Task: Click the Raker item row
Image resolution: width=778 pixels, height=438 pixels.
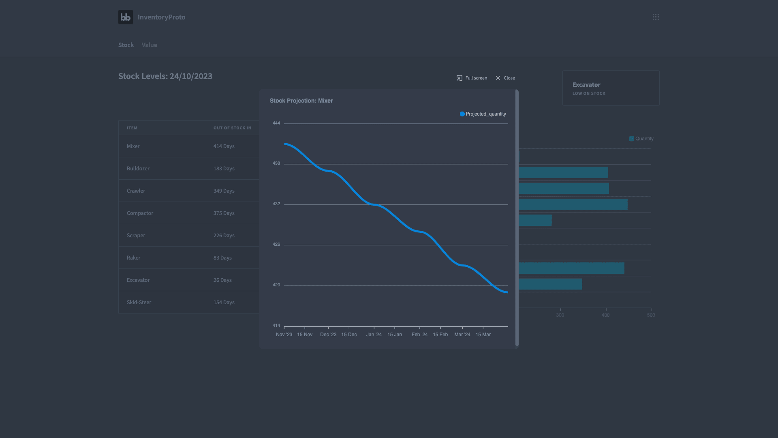Action: (x=189, y=258)
